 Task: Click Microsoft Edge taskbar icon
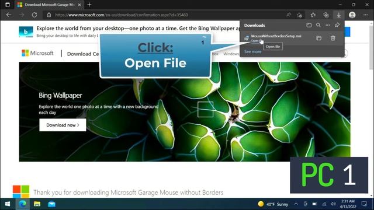click(x=22, y=204)
